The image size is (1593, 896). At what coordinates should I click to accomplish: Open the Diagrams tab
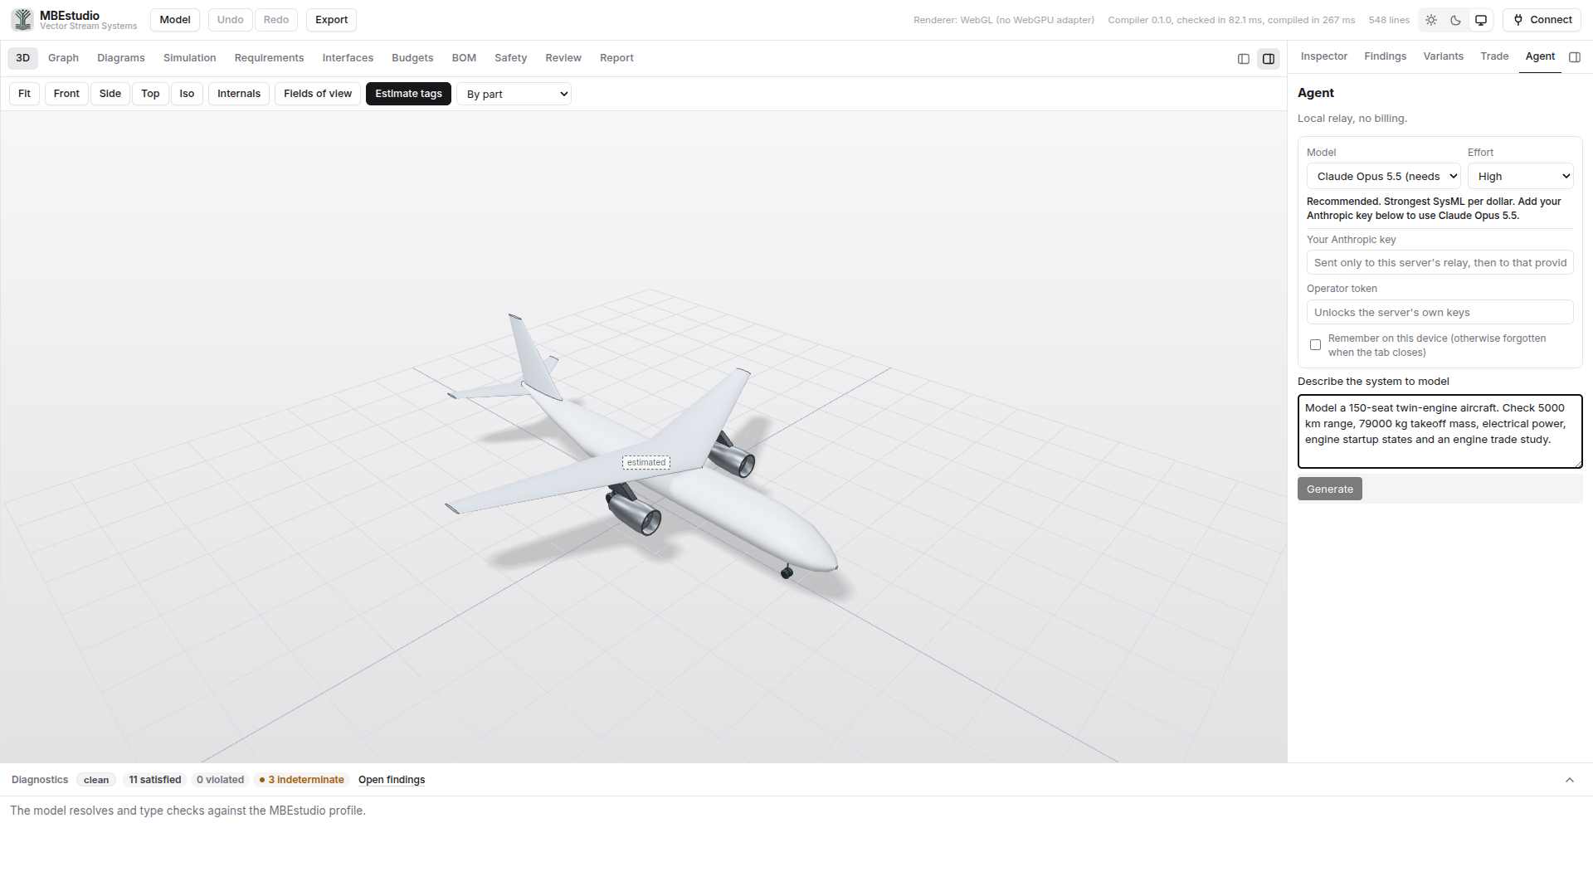tap(121, 58)
